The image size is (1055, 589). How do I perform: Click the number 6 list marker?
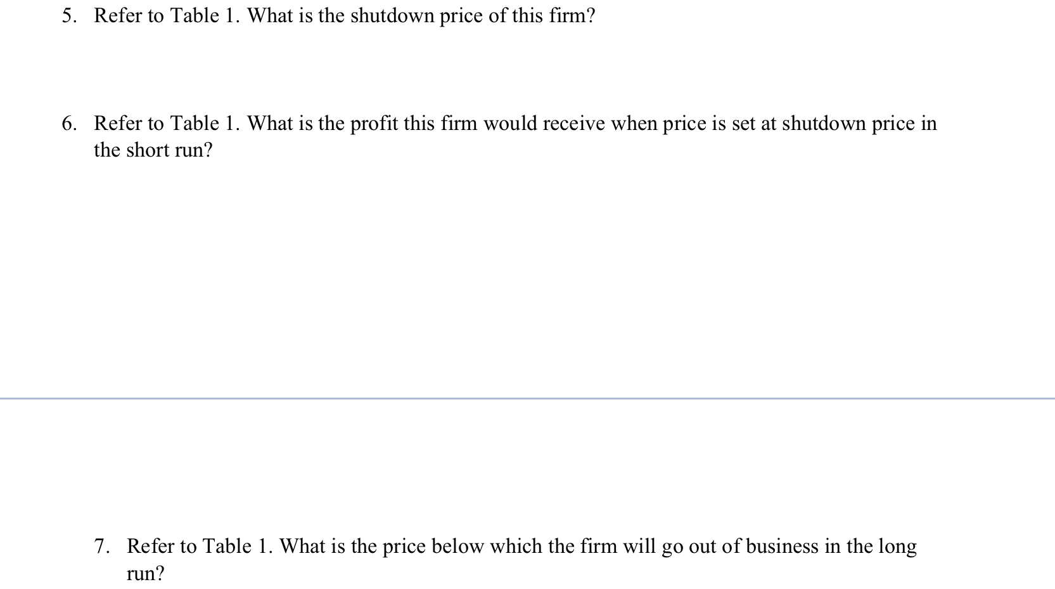click(x=69, y=123)
